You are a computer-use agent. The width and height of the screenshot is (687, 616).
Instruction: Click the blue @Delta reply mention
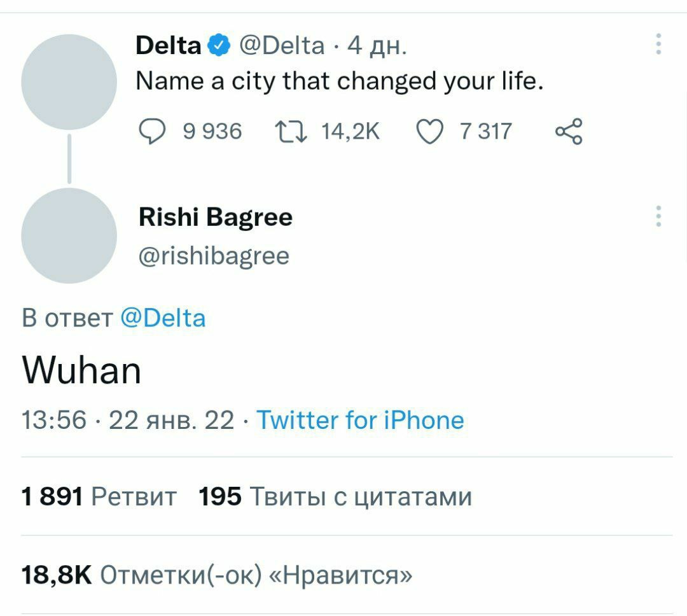(163, 318)
